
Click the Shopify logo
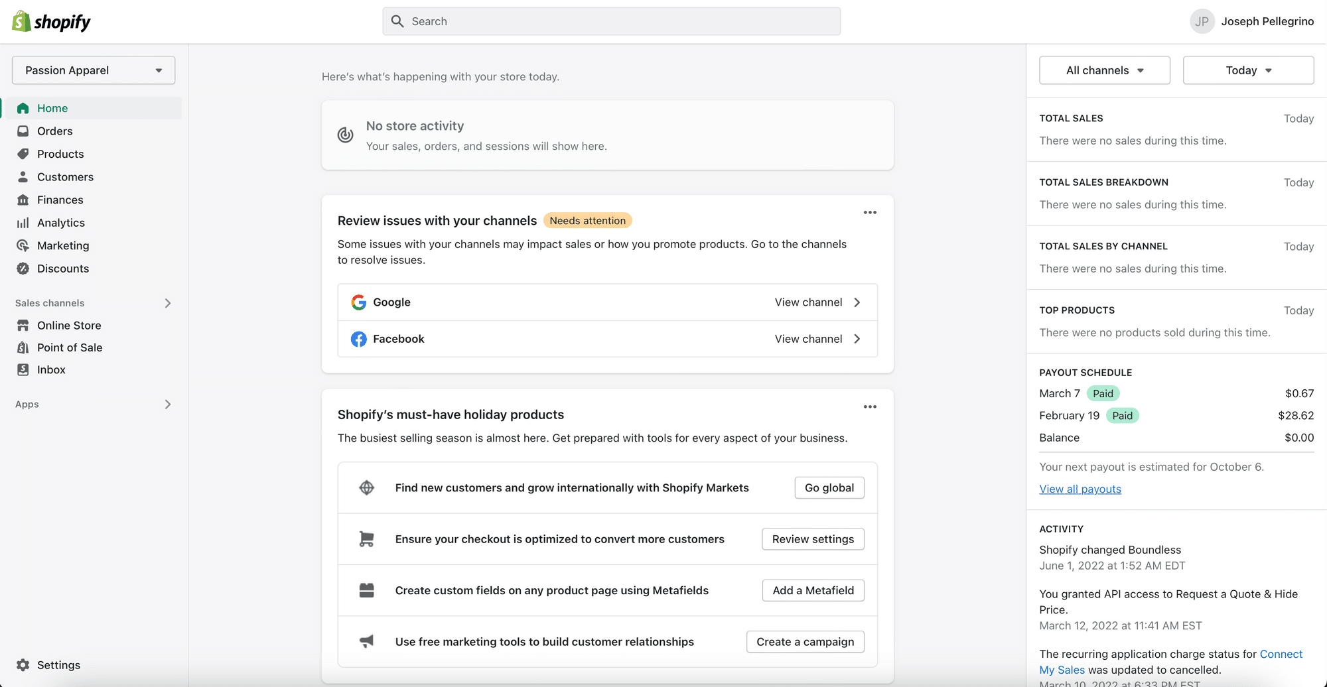[51, 21]
